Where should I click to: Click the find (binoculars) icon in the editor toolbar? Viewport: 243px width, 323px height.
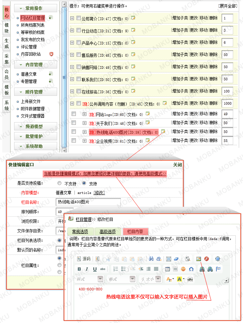point(151,259)
